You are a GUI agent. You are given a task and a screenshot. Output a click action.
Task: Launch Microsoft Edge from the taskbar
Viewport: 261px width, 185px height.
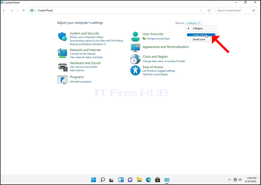[149, 180]
